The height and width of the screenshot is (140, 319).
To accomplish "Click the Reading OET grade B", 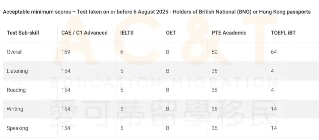I will [168, 90].
